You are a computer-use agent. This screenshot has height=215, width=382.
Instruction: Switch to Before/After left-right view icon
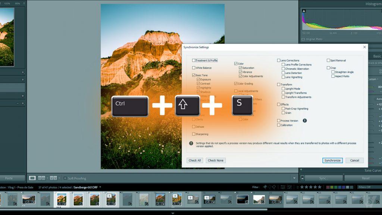41,178
